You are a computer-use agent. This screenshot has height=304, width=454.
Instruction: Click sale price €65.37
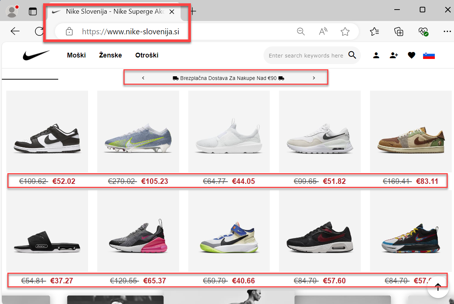point(154,281)
